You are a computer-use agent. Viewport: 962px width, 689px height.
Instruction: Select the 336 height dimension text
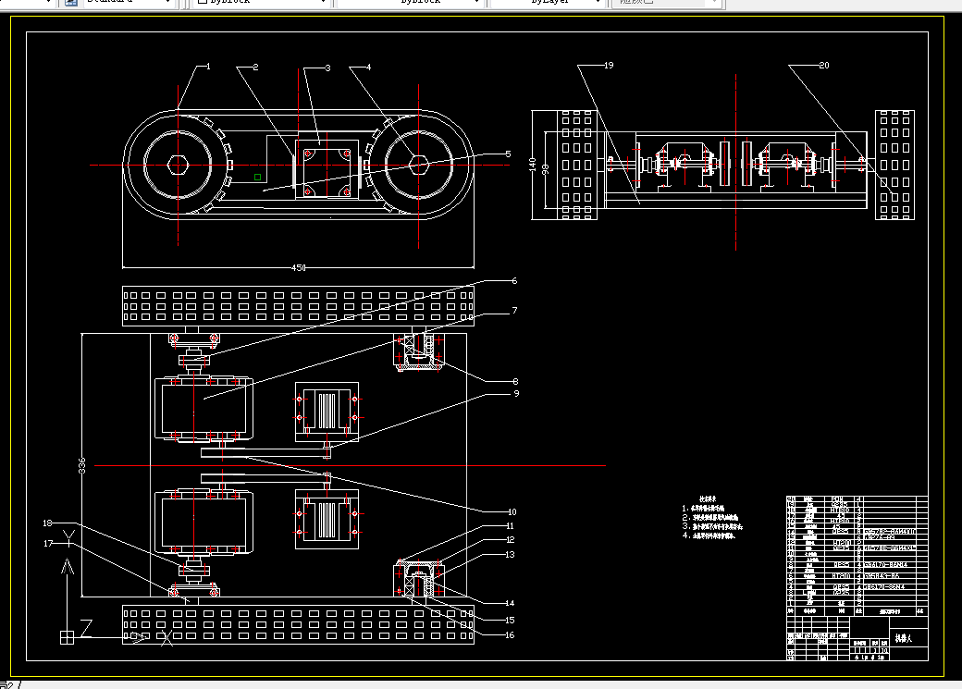tap(81, 465)
